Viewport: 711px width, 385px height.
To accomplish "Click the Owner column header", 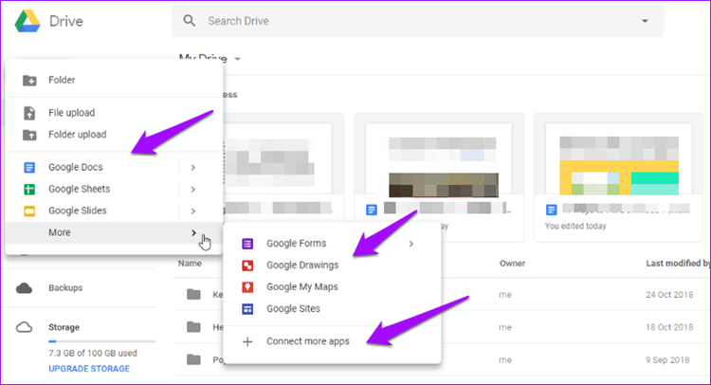I will (512, 264).
